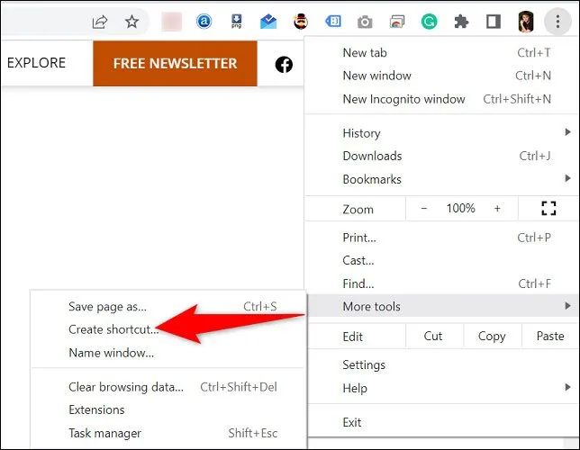Image resolution: width=580 pixels, height=450 pixels.
Task: Toggle the side panel icon
Action: point(493,21)
